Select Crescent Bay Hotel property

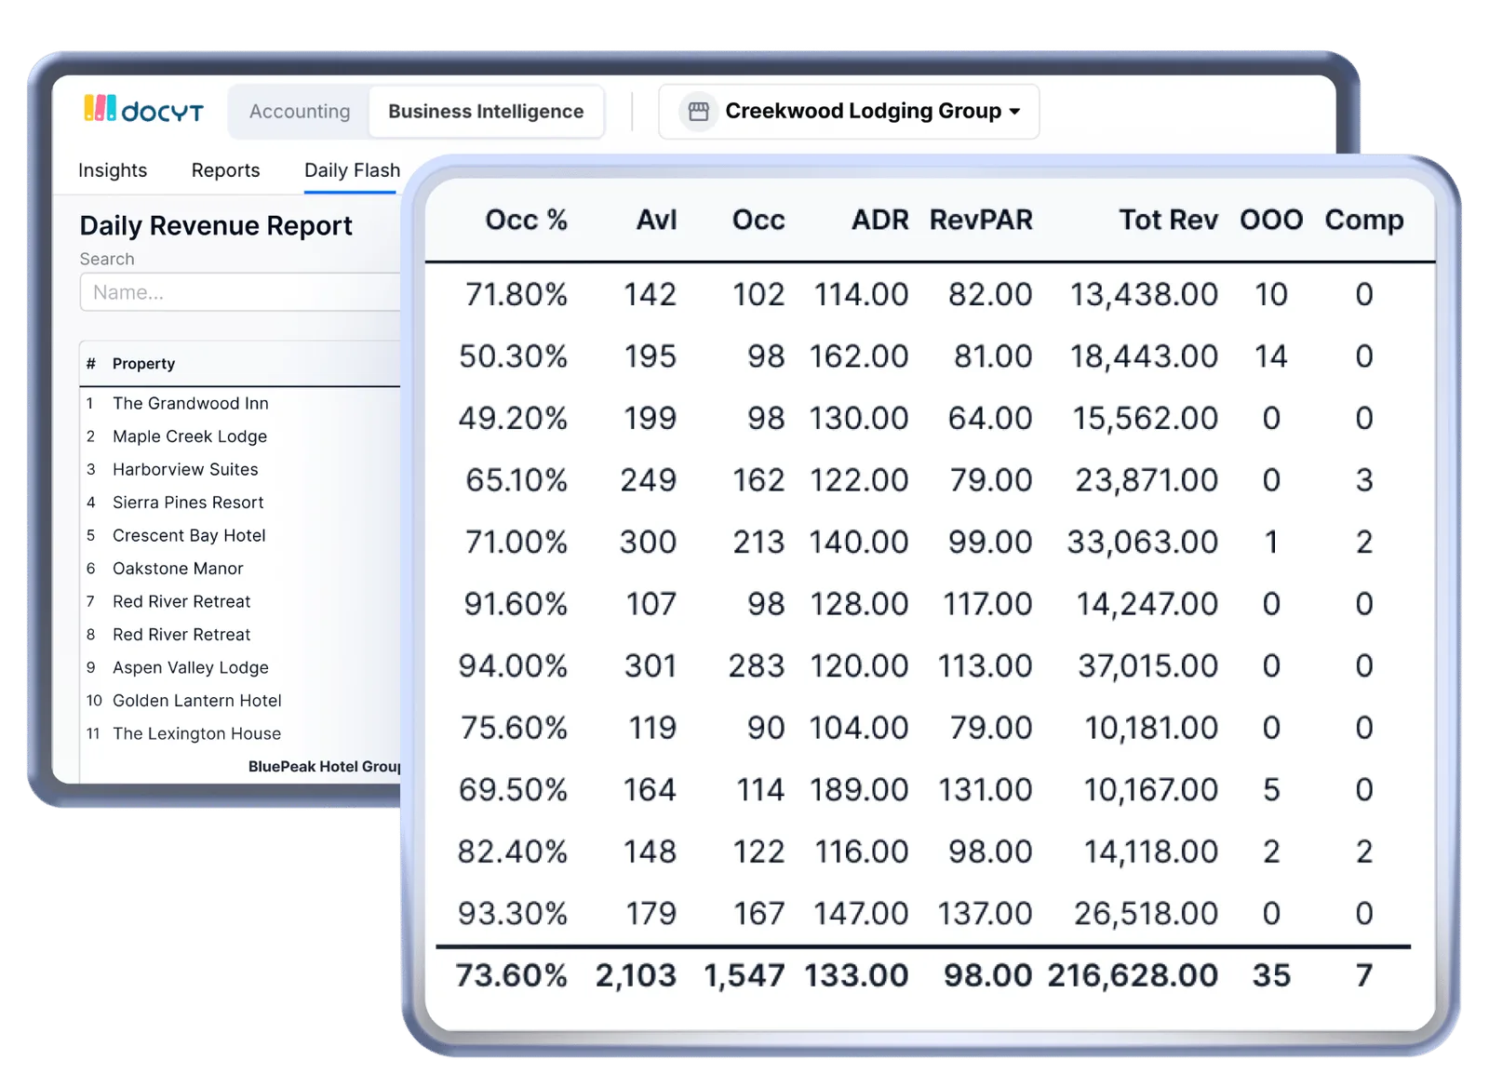(x=189, y=535)
